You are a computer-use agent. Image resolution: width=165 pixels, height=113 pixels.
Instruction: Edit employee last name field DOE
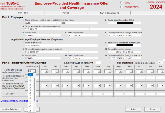(80, 23)
